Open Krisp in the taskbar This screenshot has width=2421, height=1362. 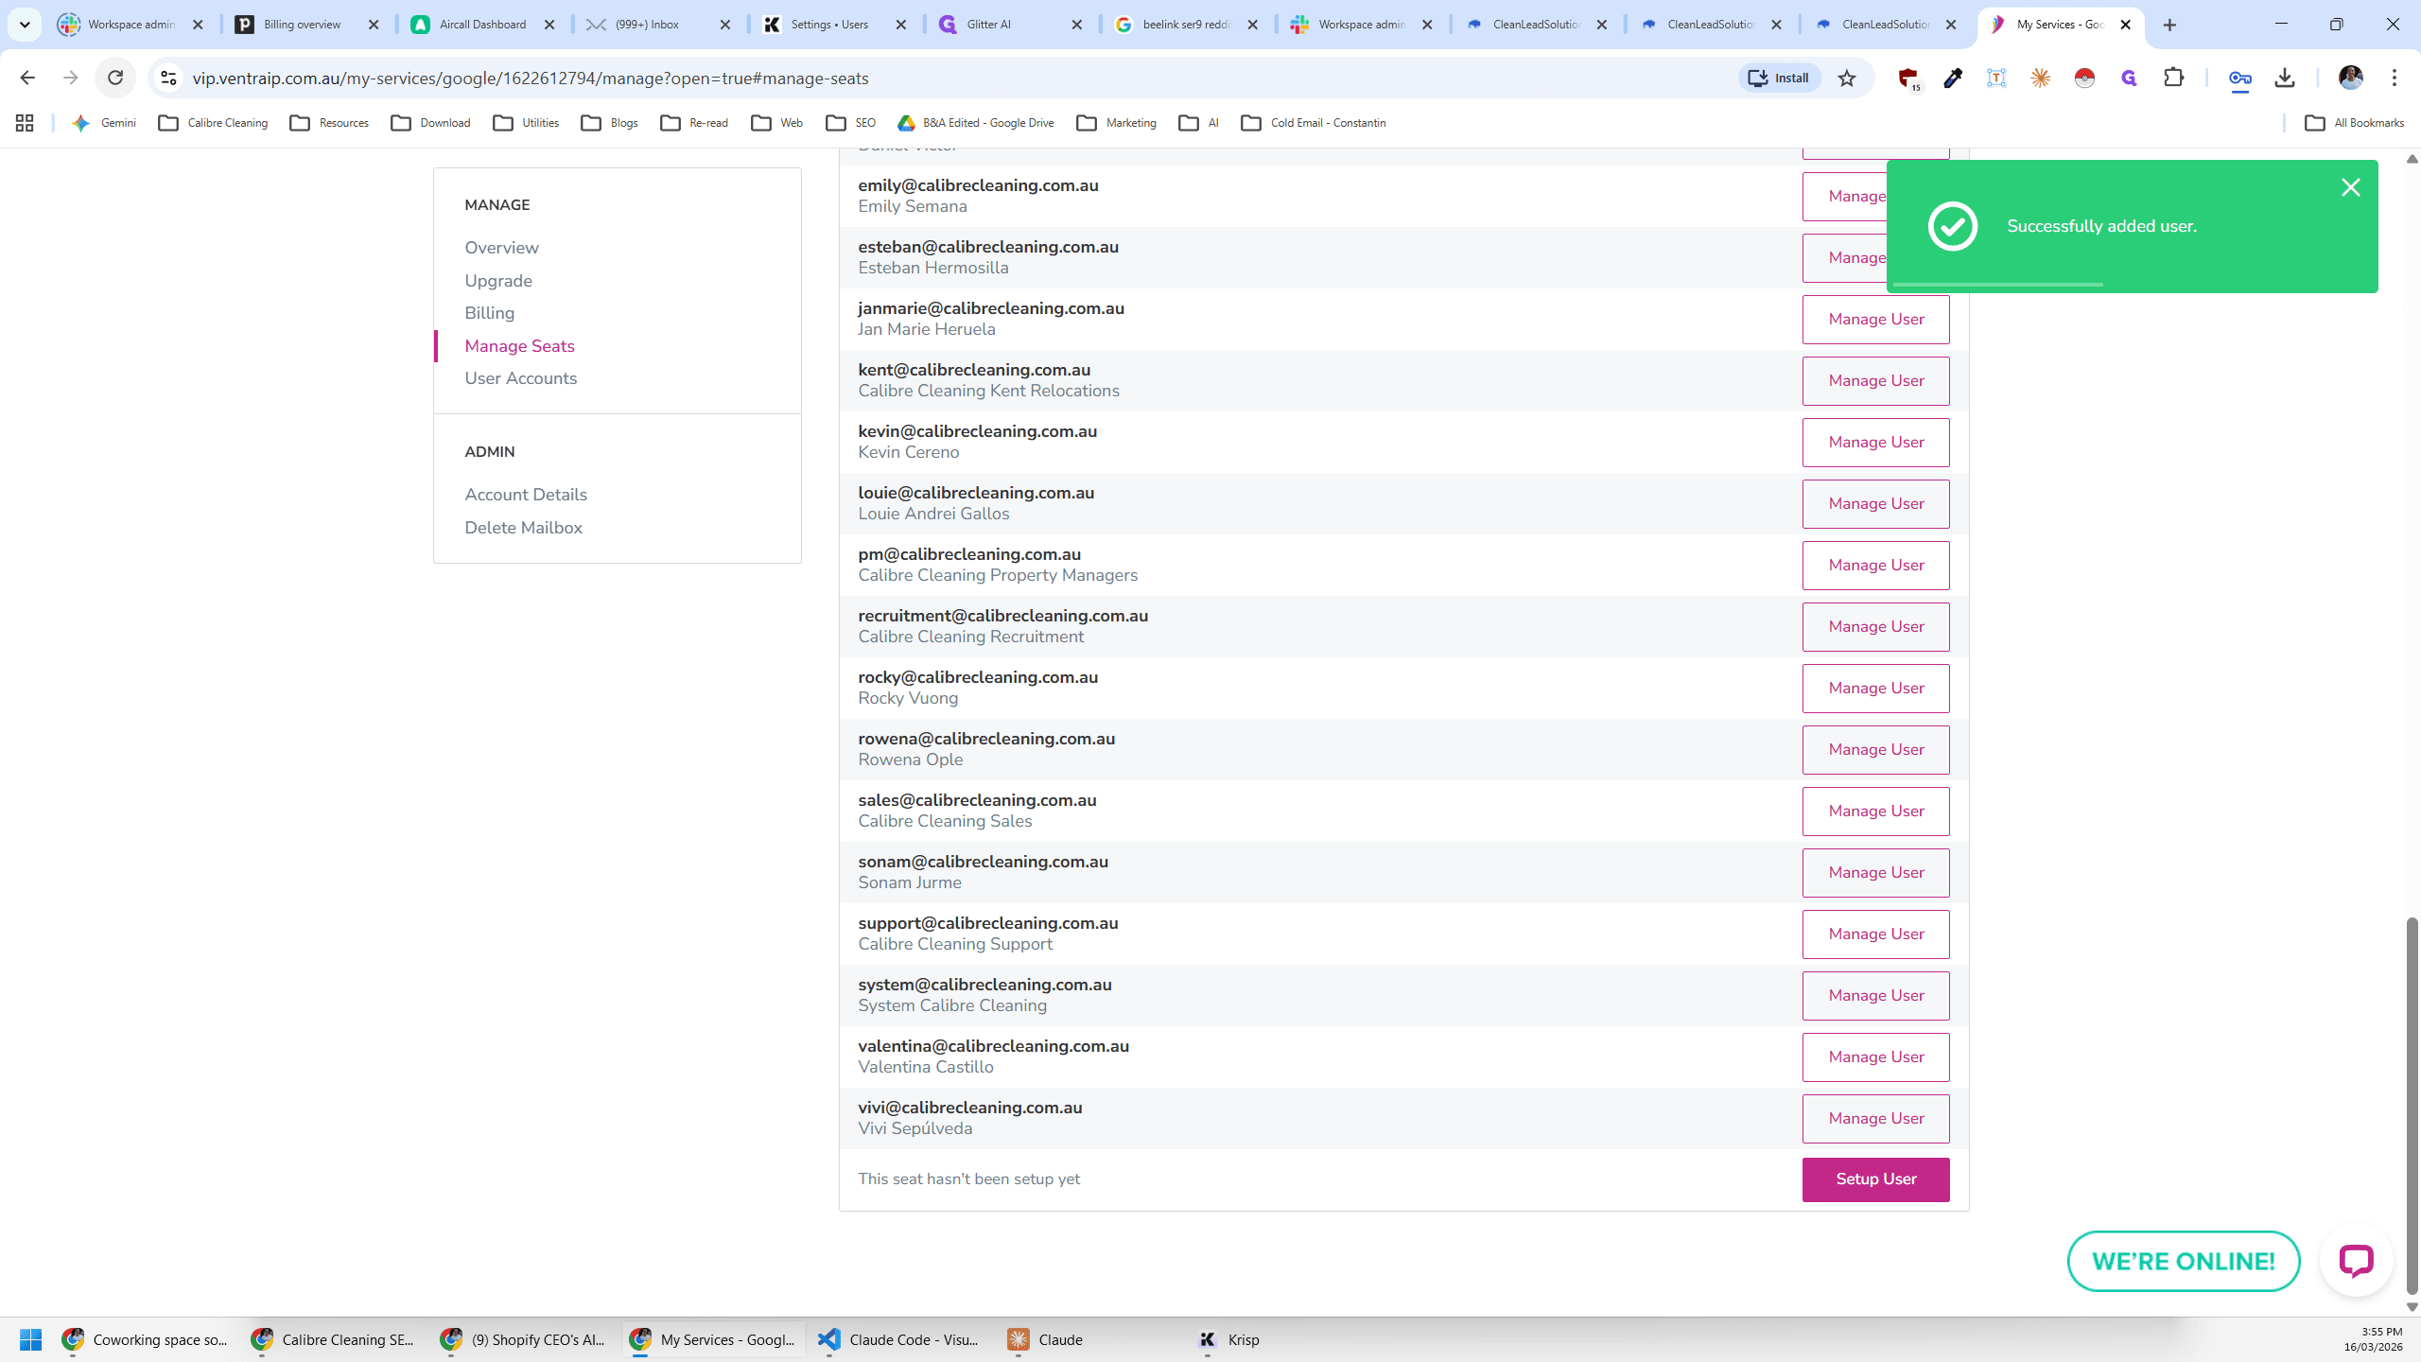1229,1339
